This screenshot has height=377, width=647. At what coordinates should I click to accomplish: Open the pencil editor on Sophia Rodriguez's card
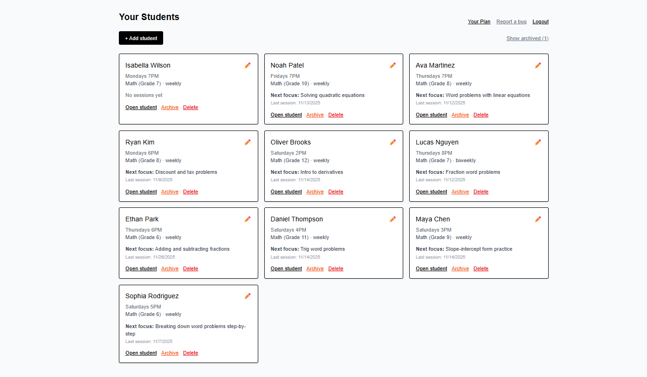click(248, 296)
